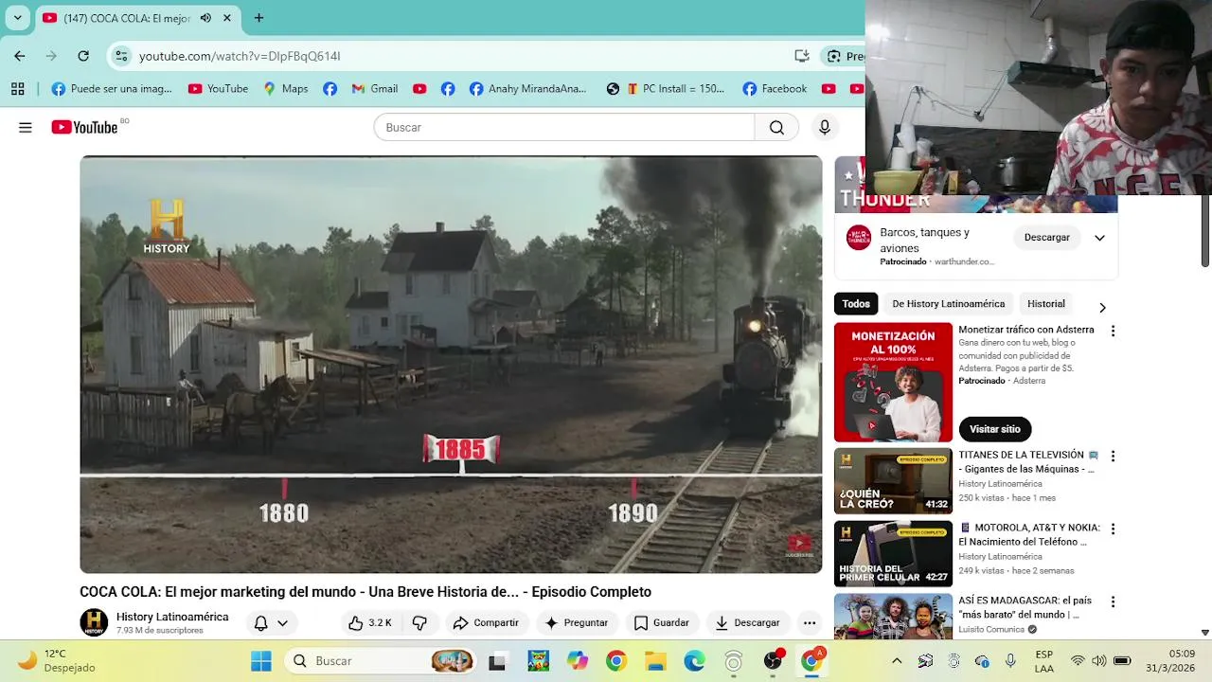The width and height of the screenshot is (1212, 682).
Task: Dislike the video with thumbs-down
Action: pos(419,622)
